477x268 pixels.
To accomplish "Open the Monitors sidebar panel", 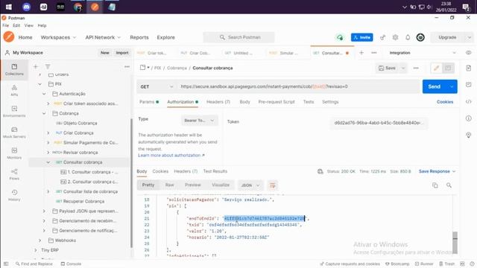I will 14,153.
